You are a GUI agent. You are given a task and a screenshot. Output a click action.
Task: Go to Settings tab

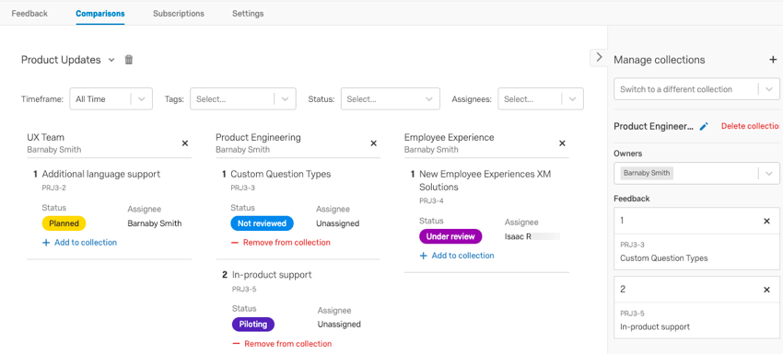[x=248, y=14]
